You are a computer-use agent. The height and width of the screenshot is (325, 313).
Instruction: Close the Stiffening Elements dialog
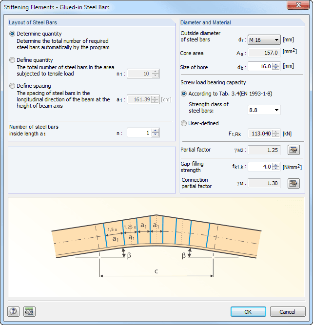point(298,5)
